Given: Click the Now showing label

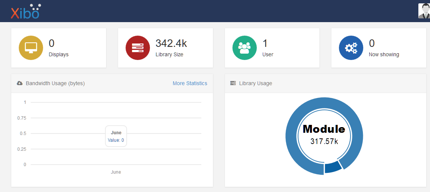Looking at the screenshot, I should (384, 54).
